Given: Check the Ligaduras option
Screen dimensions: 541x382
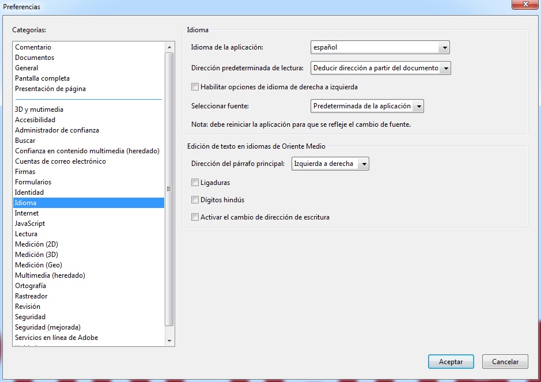Looking at the screenshot, I should (x=194, y=182).
